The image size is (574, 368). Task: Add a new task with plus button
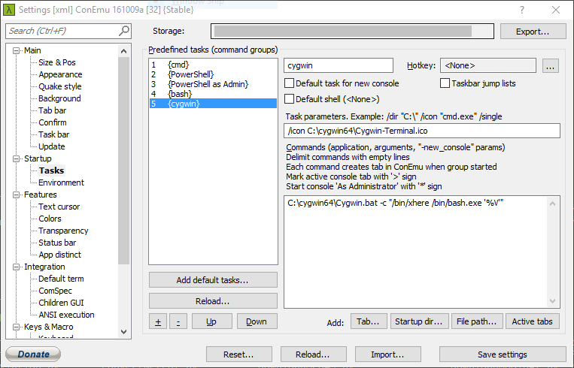point(158,321)
